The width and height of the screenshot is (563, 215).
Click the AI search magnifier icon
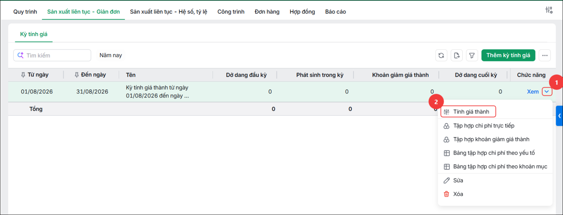click(x=20, y=55)
